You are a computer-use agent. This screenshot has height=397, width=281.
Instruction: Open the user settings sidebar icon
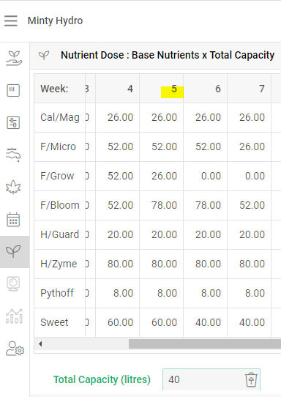pyautogui.click(x=15, y=349)
